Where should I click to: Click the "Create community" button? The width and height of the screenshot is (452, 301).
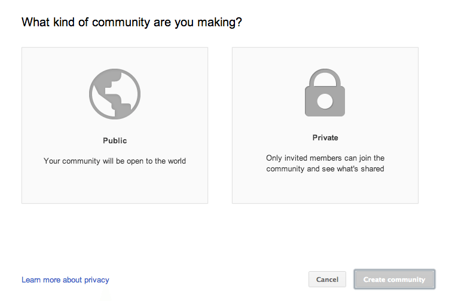pos(395,279)
